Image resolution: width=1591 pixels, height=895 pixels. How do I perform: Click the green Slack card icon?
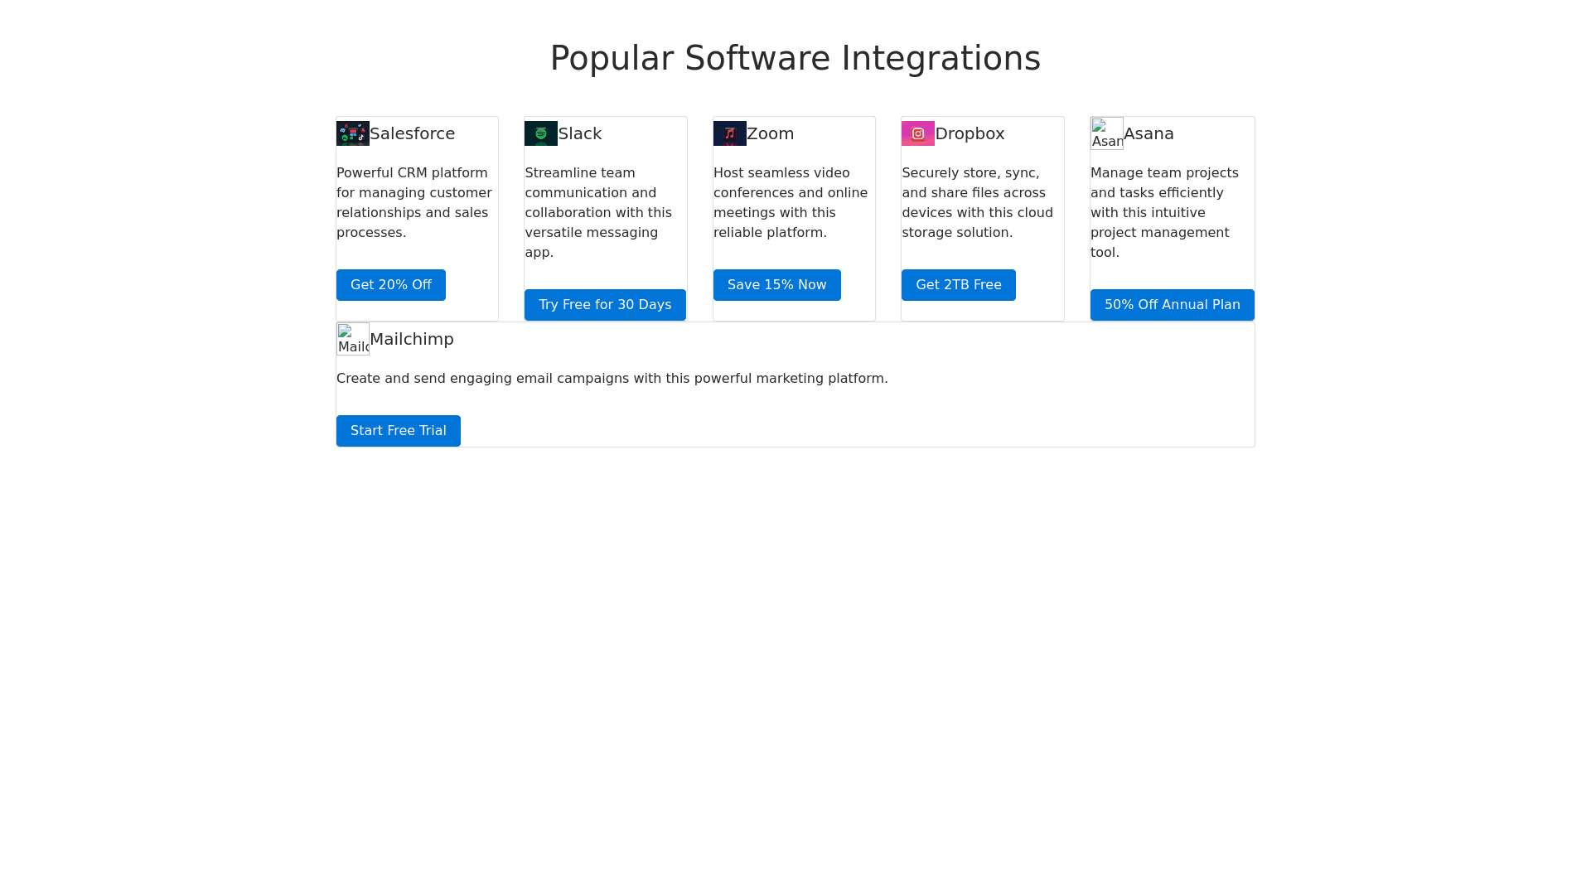coord(541,133)
